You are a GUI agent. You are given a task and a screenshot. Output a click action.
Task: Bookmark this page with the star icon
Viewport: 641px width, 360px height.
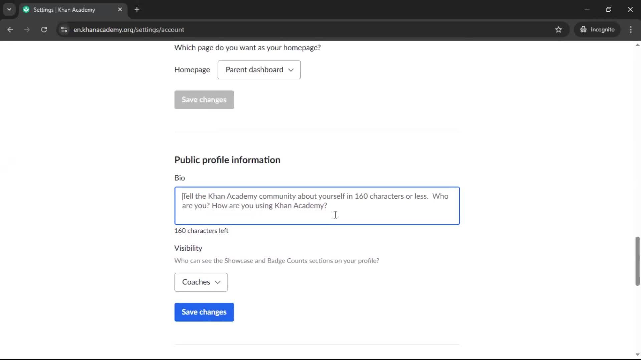click(559, 30)
